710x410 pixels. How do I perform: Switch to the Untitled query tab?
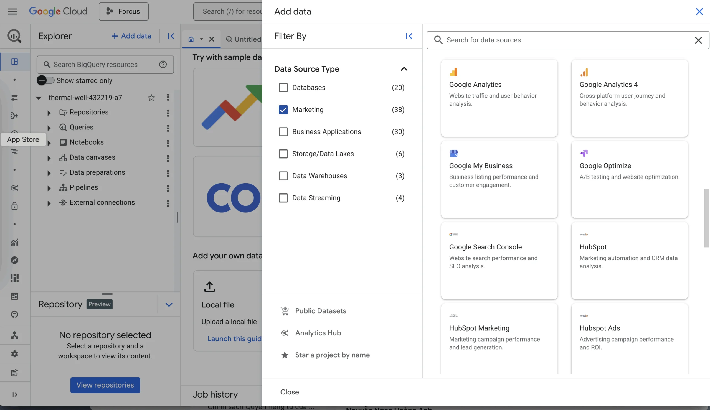[244, 39]
